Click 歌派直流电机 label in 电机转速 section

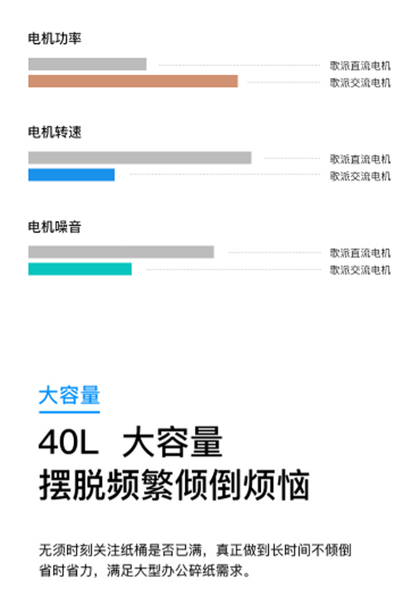pyautogui.click(x=360, y=159)
